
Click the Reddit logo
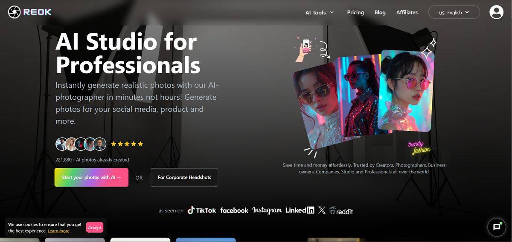(x=341, y=210)
